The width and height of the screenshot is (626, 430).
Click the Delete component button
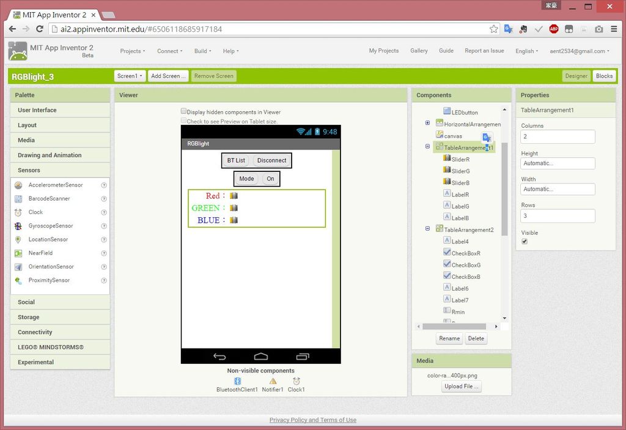[476, 338]
